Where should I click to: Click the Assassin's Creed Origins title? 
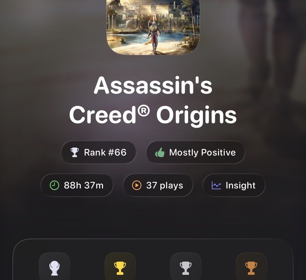[x=153, y=100]
